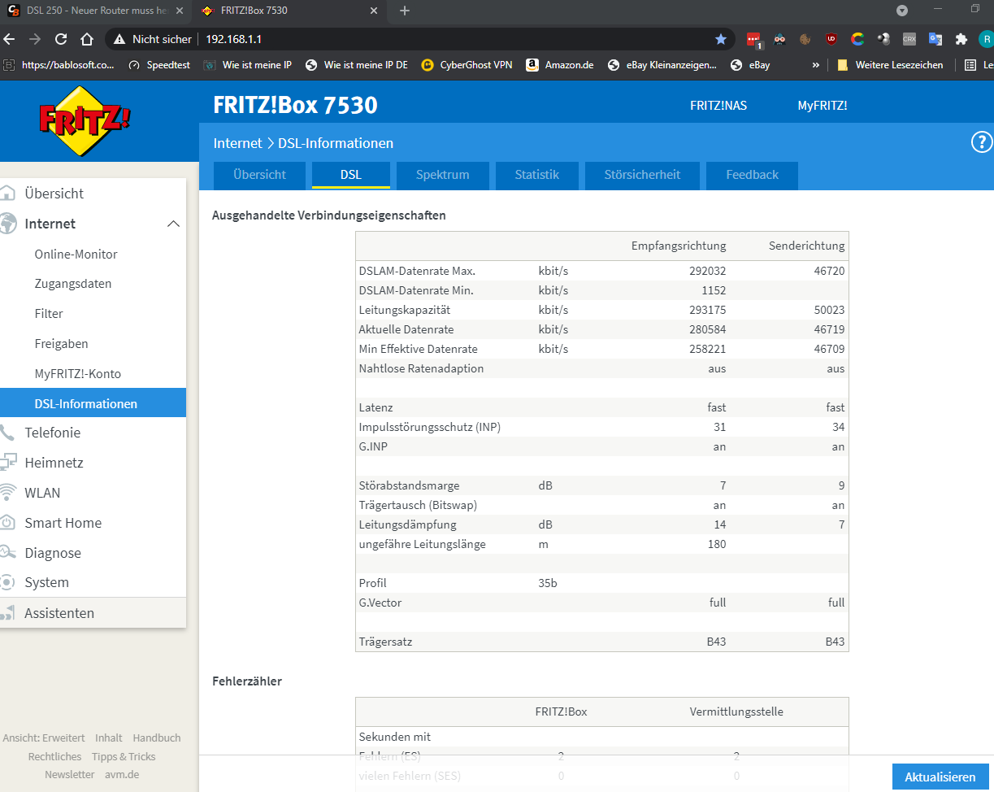Open the Smart Home menu
The height and width of the screenshot is (792, 994).
pos(63,523)
